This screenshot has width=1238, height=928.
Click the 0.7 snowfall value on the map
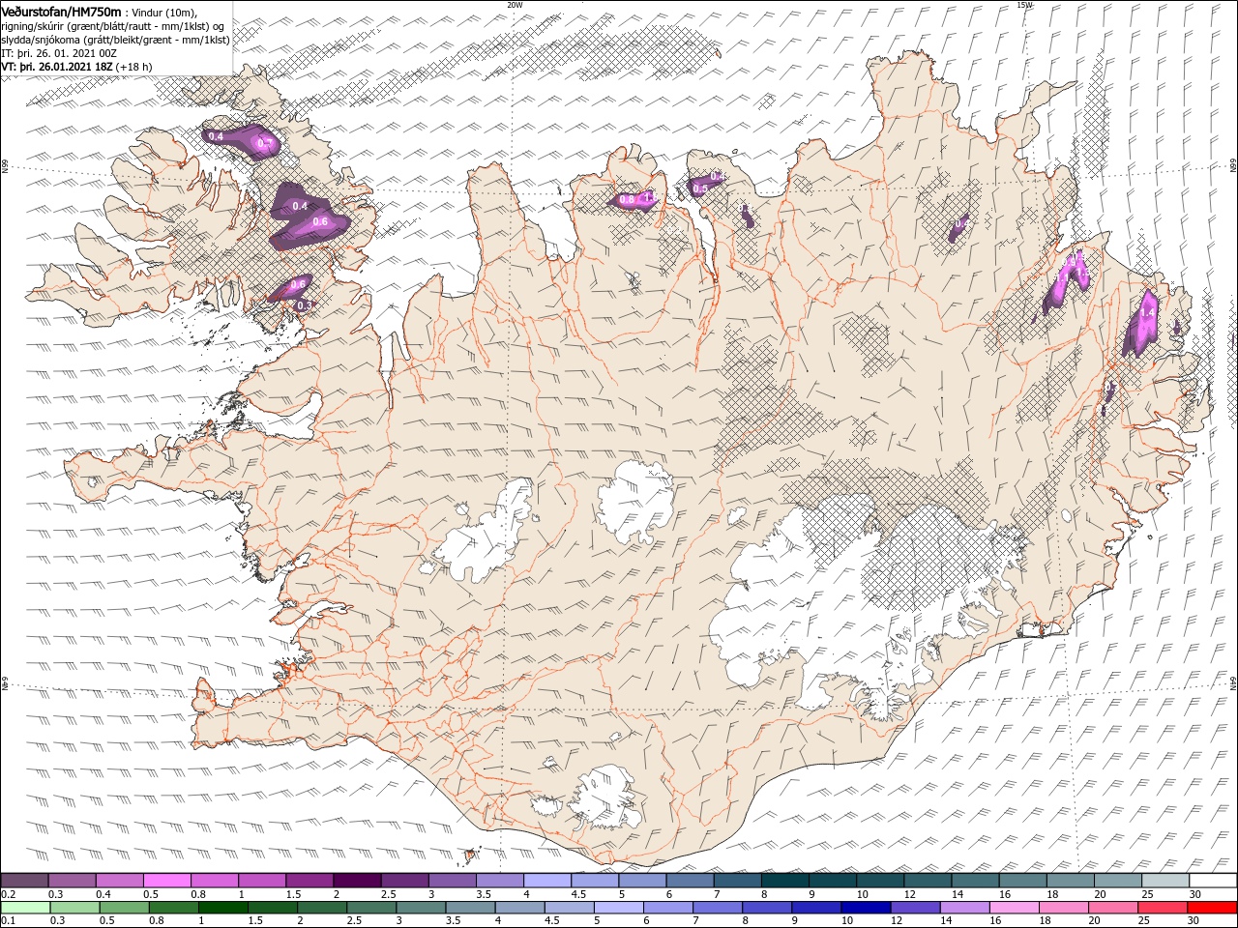click(267, 144)
